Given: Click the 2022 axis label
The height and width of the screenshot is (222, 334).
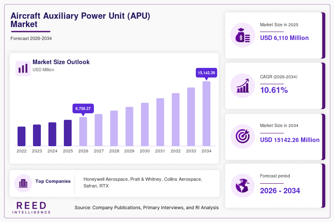Looking at the screenshot, I should coord(22,151).
